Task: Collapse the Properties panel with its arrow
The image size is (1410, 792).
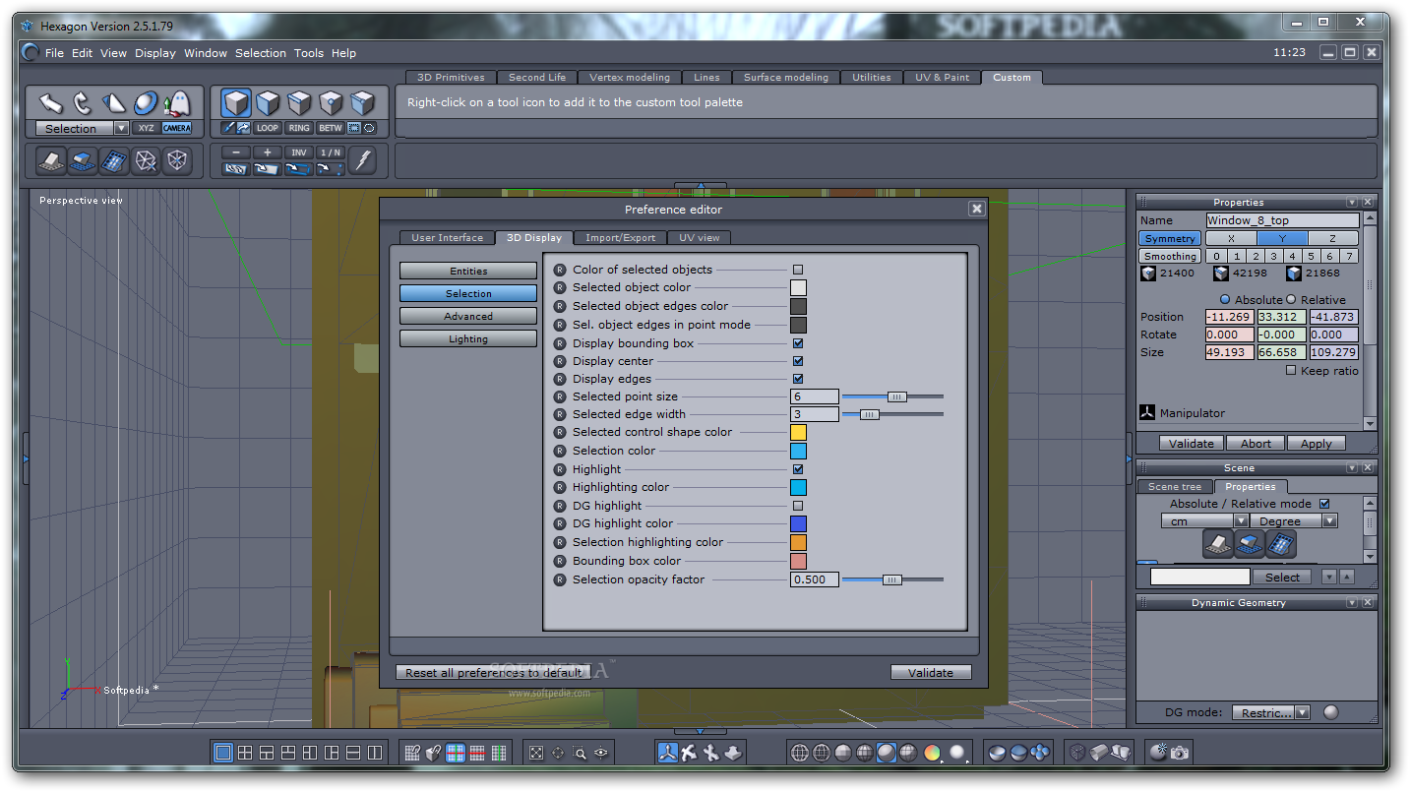Action: click(1352, 202)
